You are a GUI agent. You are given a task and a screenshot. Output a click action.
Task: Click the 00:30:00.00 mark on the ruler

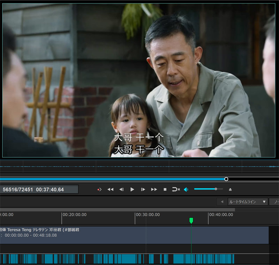click(x=148, y=215)
